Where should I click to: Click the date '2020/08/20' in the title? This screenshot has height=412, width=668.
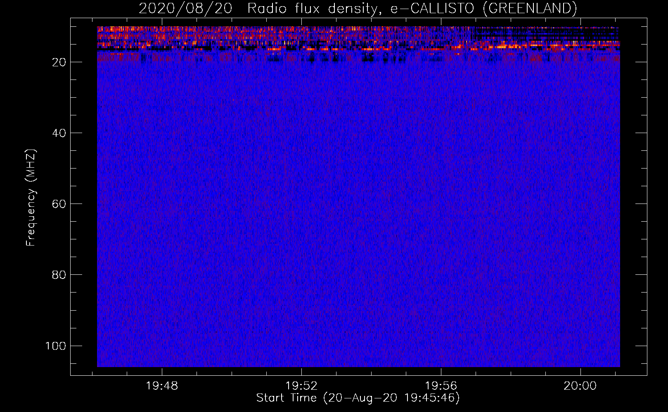tap(185, 9)
